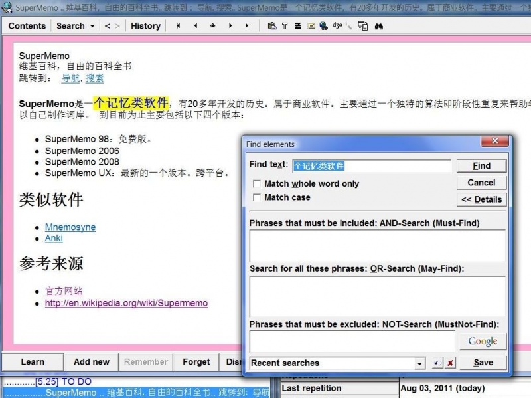The image size is (531, 398).
Task: Open the Contents menu item
Action: coord(27,26)
